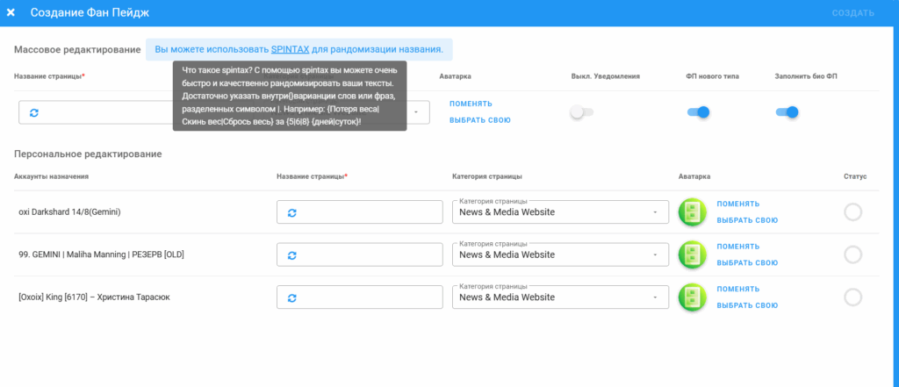Open mass-edit category dropdown arrow
This screenshot has height=387, width=899.
pos(415,112)
